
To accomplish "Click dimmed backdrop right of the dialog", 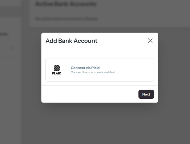I will [174, 68].
